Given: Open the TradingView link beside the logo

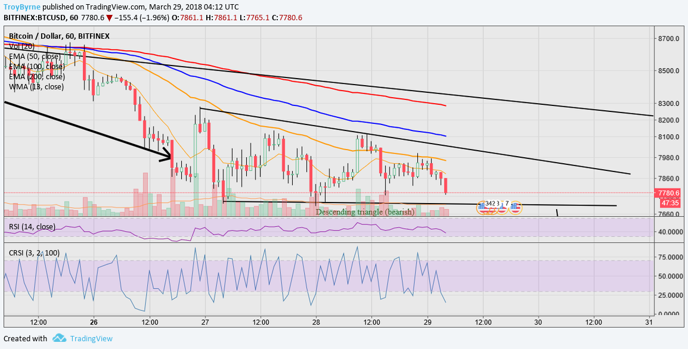Looking at the screenshot, I should 91,338.
